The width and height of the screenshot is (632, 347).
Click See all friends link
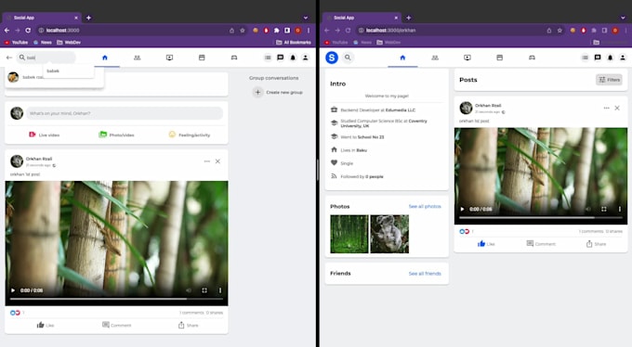pos(425,274)
